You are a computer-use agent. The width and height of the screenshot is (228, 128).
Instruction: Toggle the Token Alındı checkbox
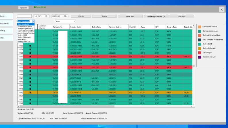[35, 7]
